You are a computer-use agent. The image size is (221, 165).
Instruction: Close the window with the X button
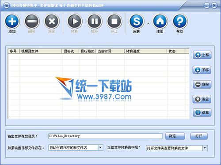click(x=214, y=6)
